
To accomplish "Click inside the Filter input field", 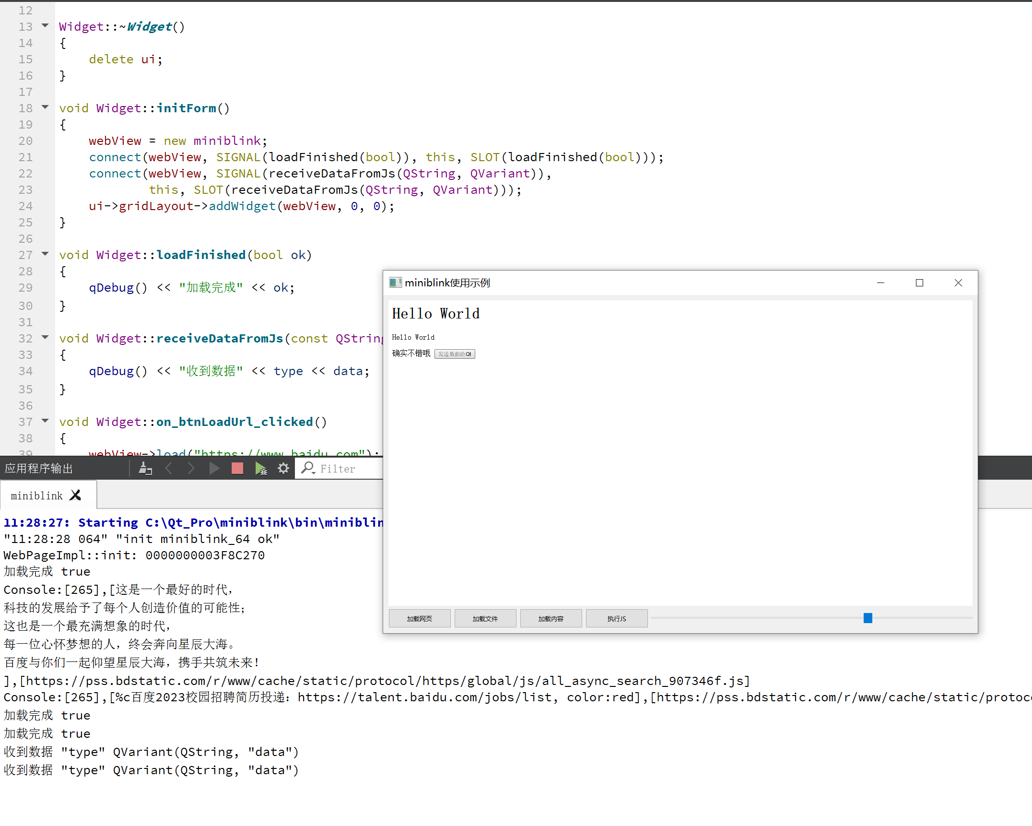I will pos(340,468).
